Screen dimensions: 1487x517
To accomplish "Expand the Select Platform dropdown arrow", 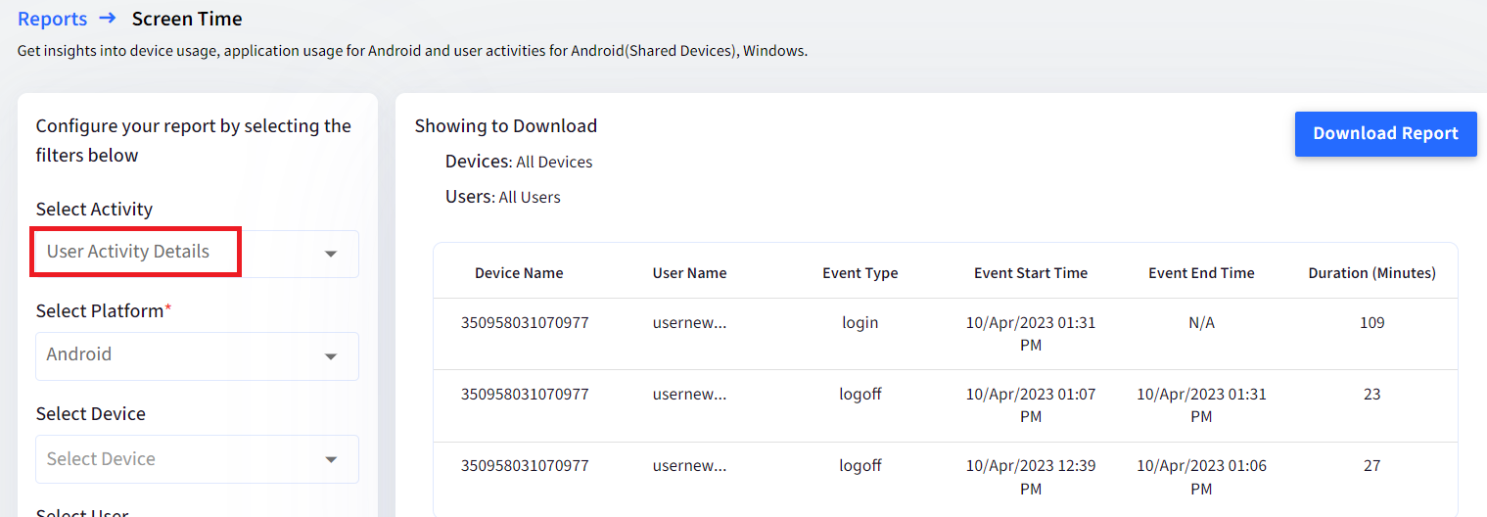I will (x=331, y=356).
